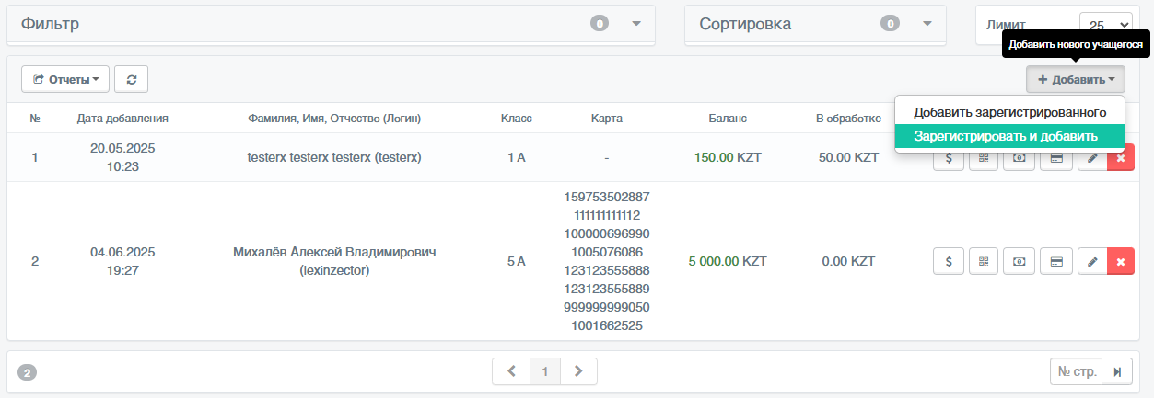This screenshot has width=1154, height=398.
Task: Click the В обработке column header
Action: pyautogui.click(x=848, y=119)
